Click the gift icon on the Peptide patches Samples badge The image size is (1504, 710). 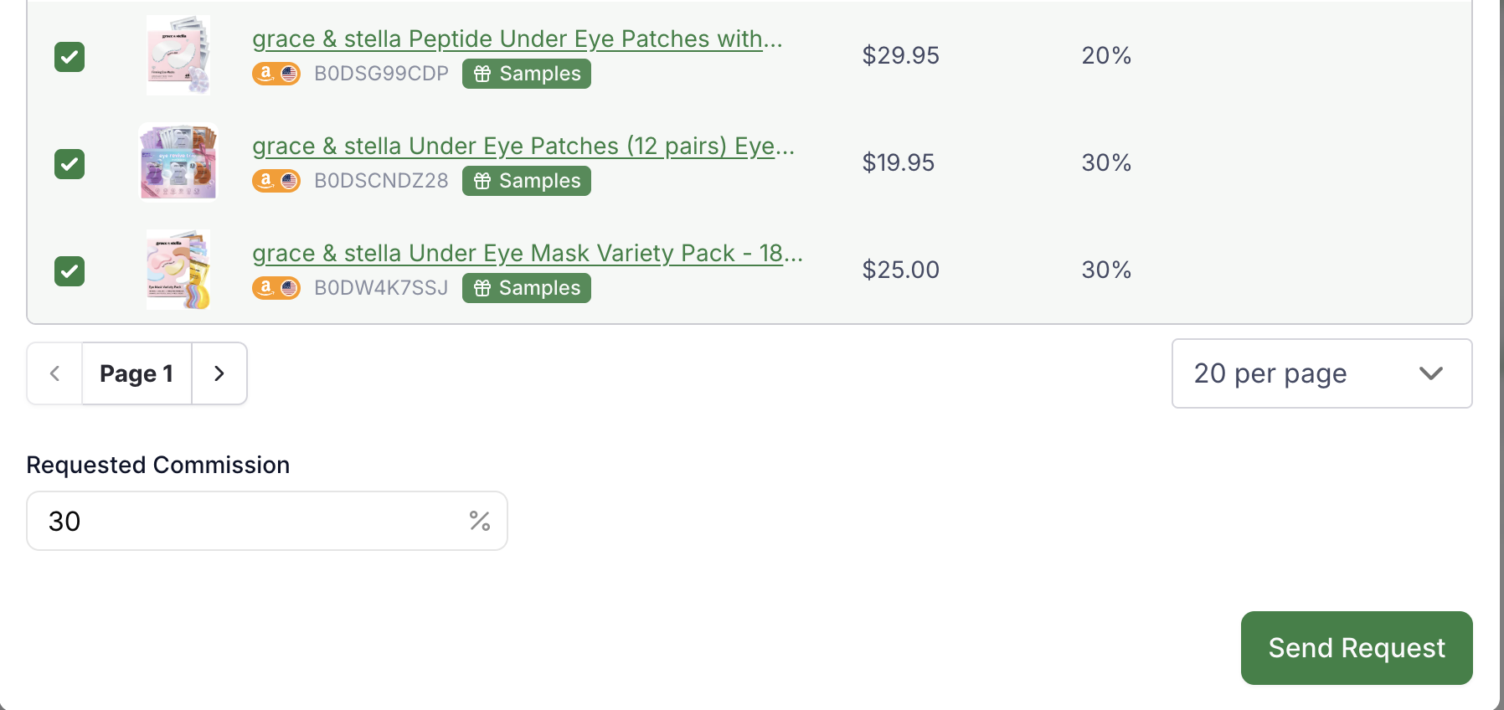pyautogui.click(x=482, y=73)
